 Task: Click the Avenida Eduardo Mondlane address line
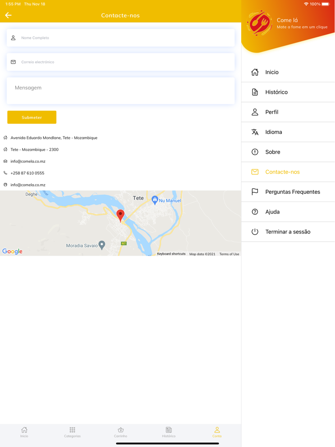click(54, 138)
